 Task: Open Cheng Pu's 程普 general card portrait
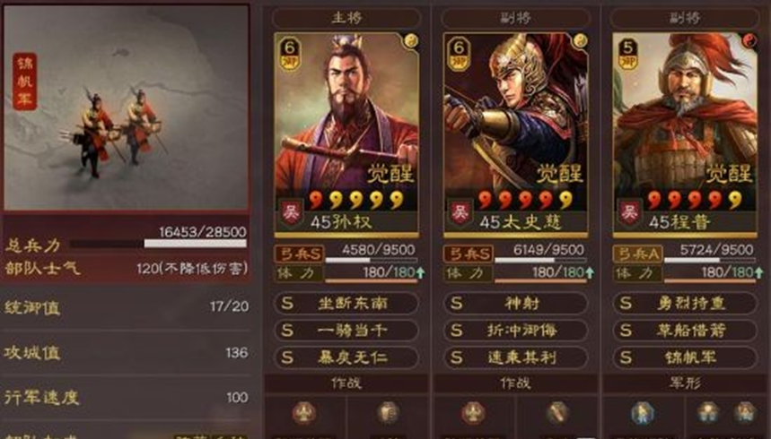(685, 135)
